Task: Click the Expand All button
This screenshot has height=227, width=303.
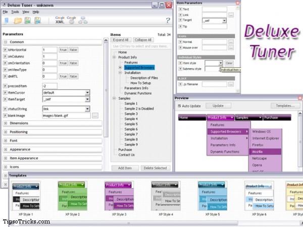Action: pyautogui.click(x=121, y=40)
